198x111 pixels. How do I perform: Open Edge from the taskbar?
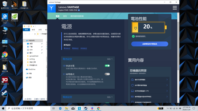click(x=60, y=108)
